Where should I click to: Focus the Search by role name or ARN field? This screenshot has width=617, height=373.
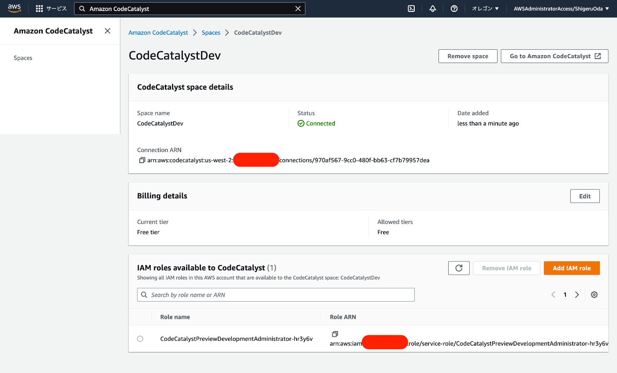(x=276, y=295)
